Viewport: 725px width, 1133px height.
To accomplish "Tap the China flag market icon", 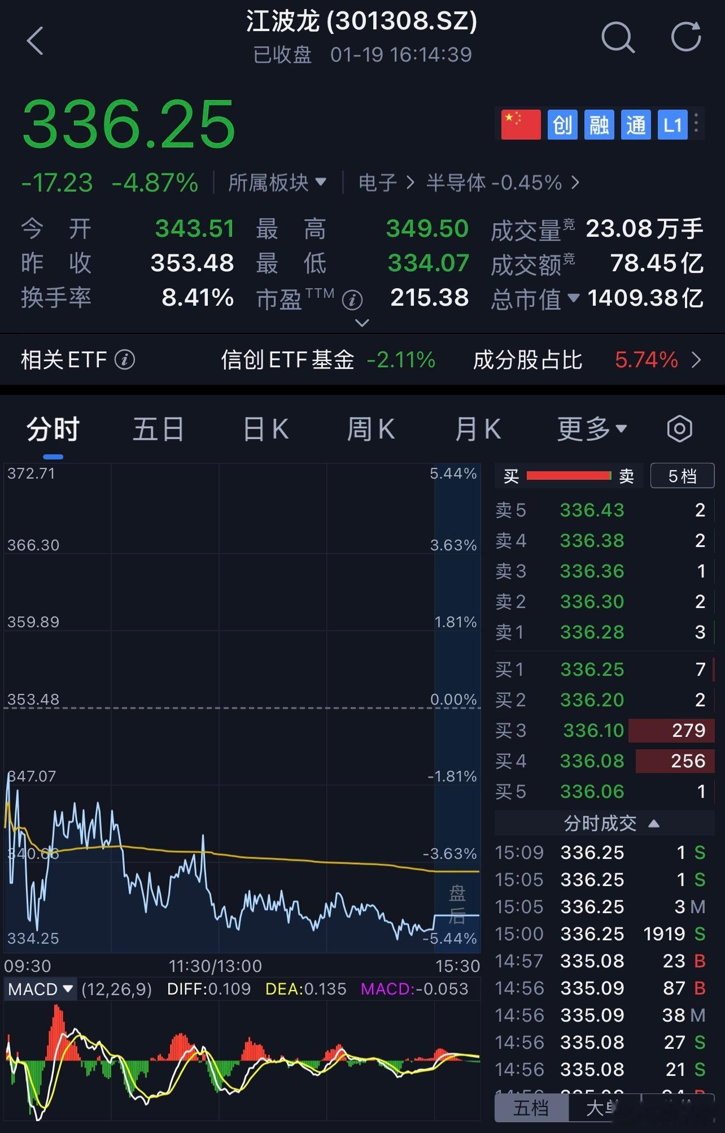I will point(521,125).
